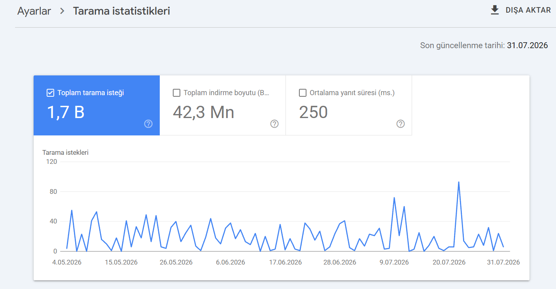556x289 pixels.
Task: Click the highest chart peak near 20.07.2026
Action: click(x=459, y=182)
